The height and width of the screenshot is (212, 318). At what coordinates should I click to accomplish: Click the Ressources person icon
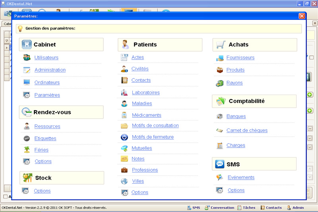coord(27,126)
